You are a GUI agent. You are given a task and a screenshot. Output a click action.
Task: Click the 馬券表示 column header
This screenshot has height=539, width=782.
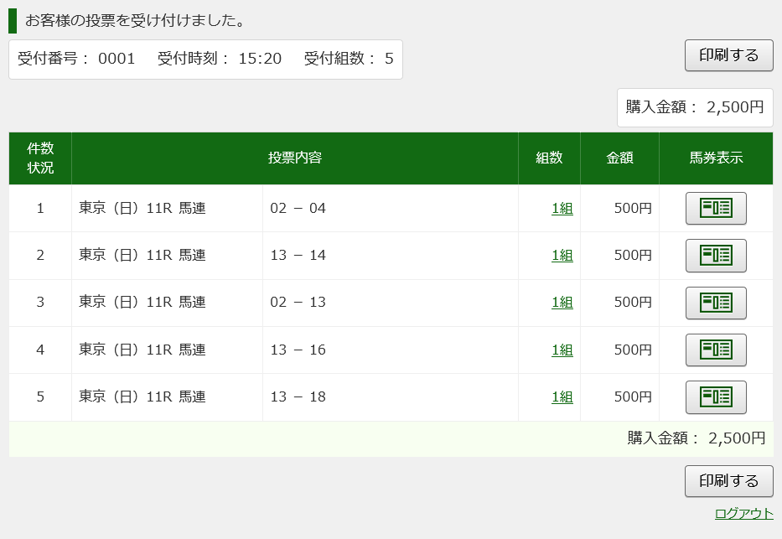pyautogui.click(x=716, y=158)
